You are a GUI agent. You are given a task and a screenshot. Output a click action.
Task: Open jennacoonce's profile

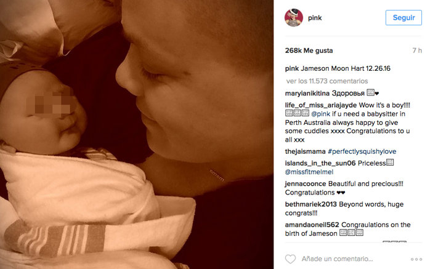tap(306, 183)
